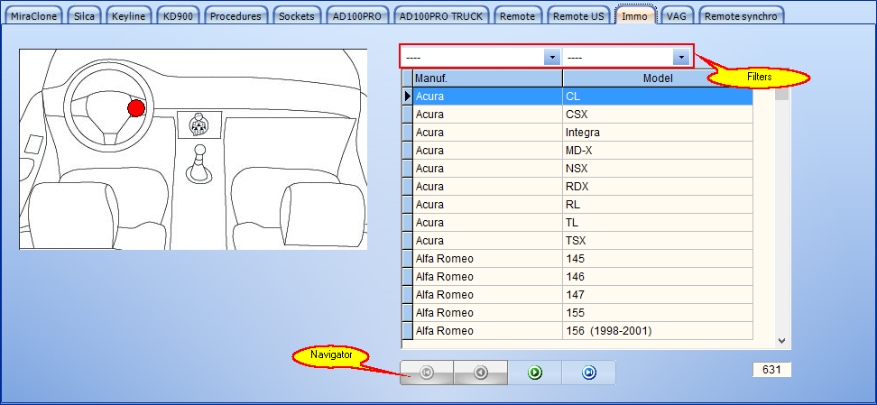The height and width of the screenshot is (405, 877).
Task: Select the 156 (1998-2001) model cell
Action: click(x=658, y=331)
